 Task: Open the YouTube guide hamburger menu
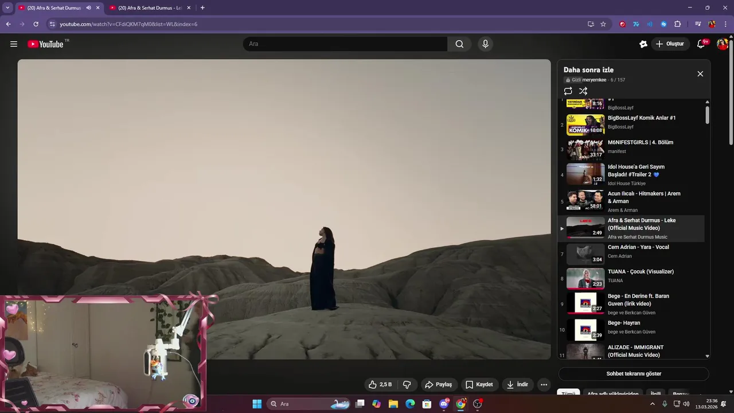click(14, 44)
